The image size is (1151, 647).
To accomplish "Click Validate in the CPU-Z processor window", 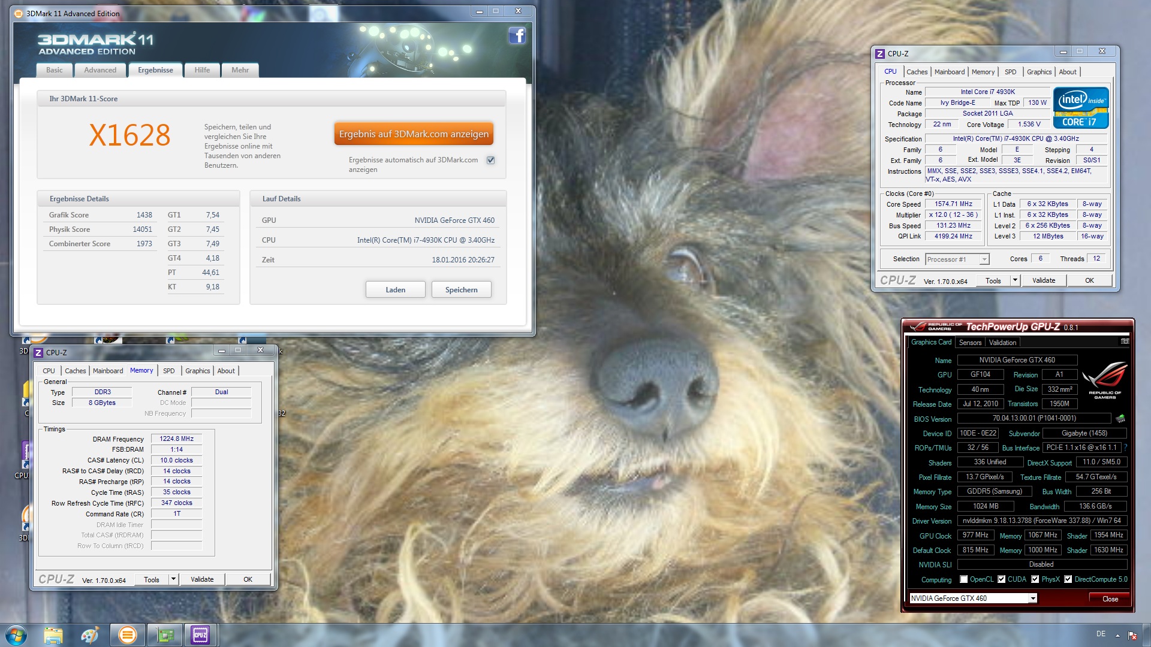I will (1044, 280).
